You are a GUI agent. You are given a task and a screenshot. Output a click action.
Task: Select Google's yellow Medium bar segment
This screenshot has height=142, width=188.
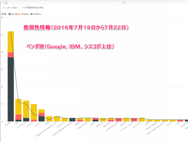tap(11, 42)
